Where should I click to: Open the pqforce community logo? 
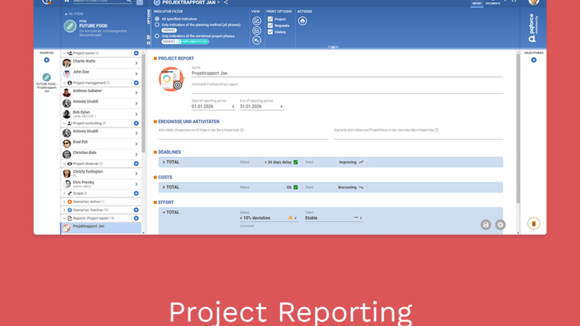(533, 29)
